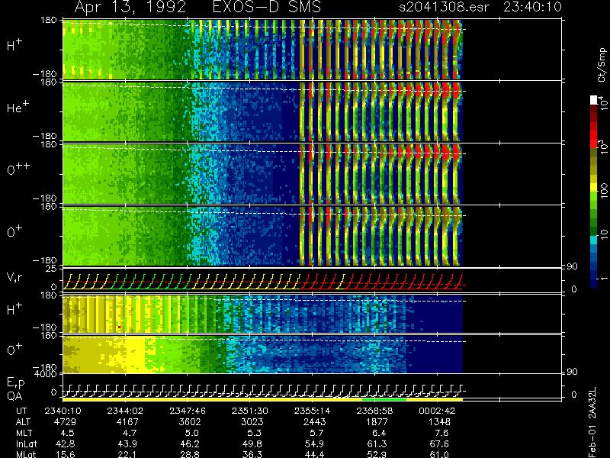This screenshot has height=458, width=610.
Task: Click the date title "Apr 13, 1992"
Action: (130, 8)
